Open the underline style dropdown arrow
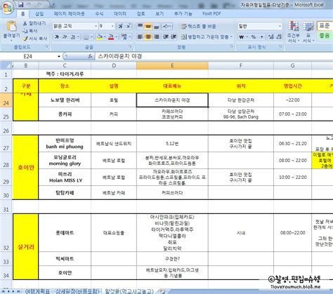The height and width of the screenshot is (294, 333). [x=78, y=36]
